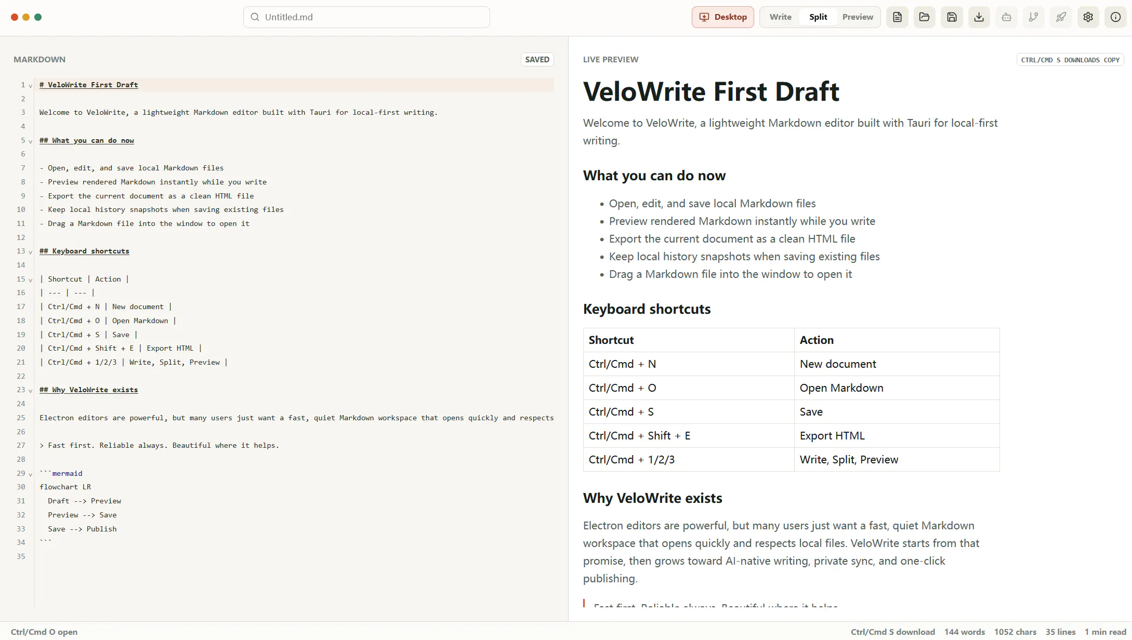Image resolution: width=1132 pixels, height=640 pixels.
Task: Open settings with the gear icon
Action: click(x=1088, y=17)
